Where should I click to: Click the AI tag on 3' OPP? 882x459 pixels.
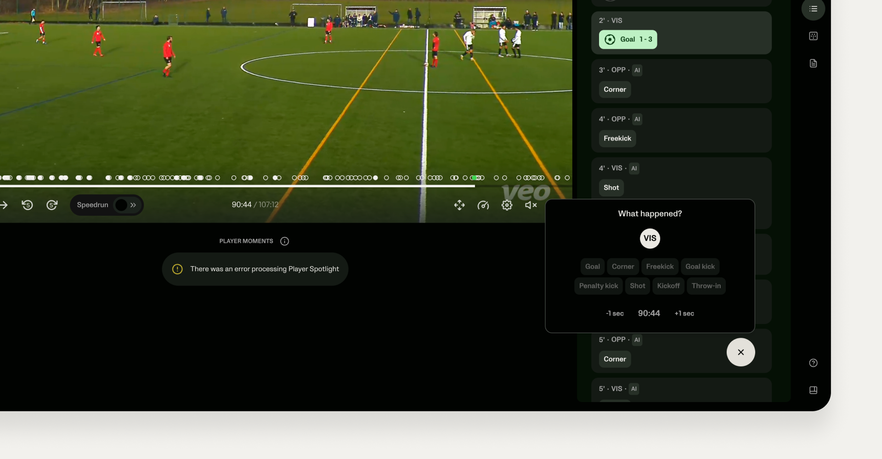point(637,70)
